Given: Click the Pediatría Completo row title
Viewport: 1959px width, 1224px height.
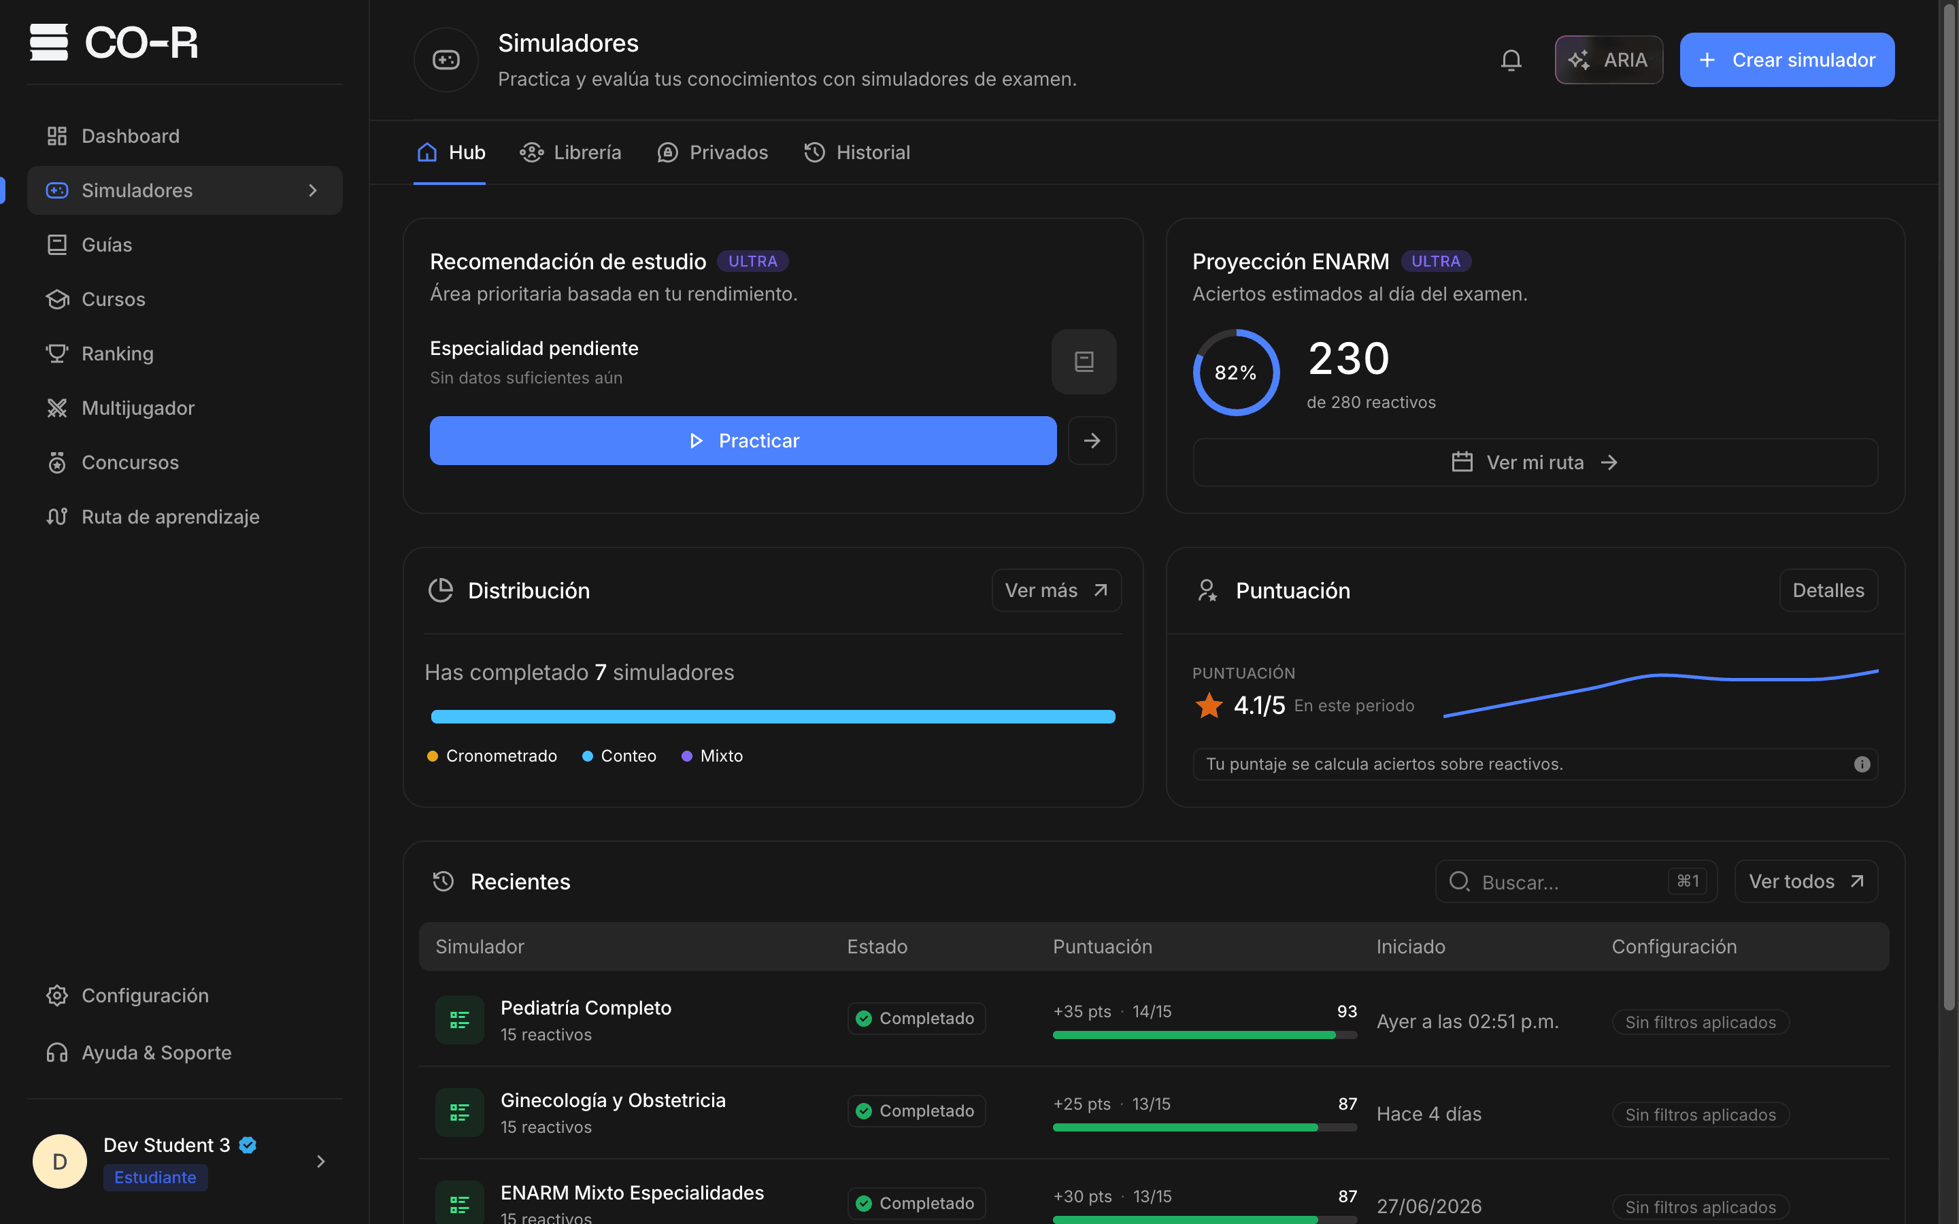Looking at the screenshot, I should tap(586, 1008).
